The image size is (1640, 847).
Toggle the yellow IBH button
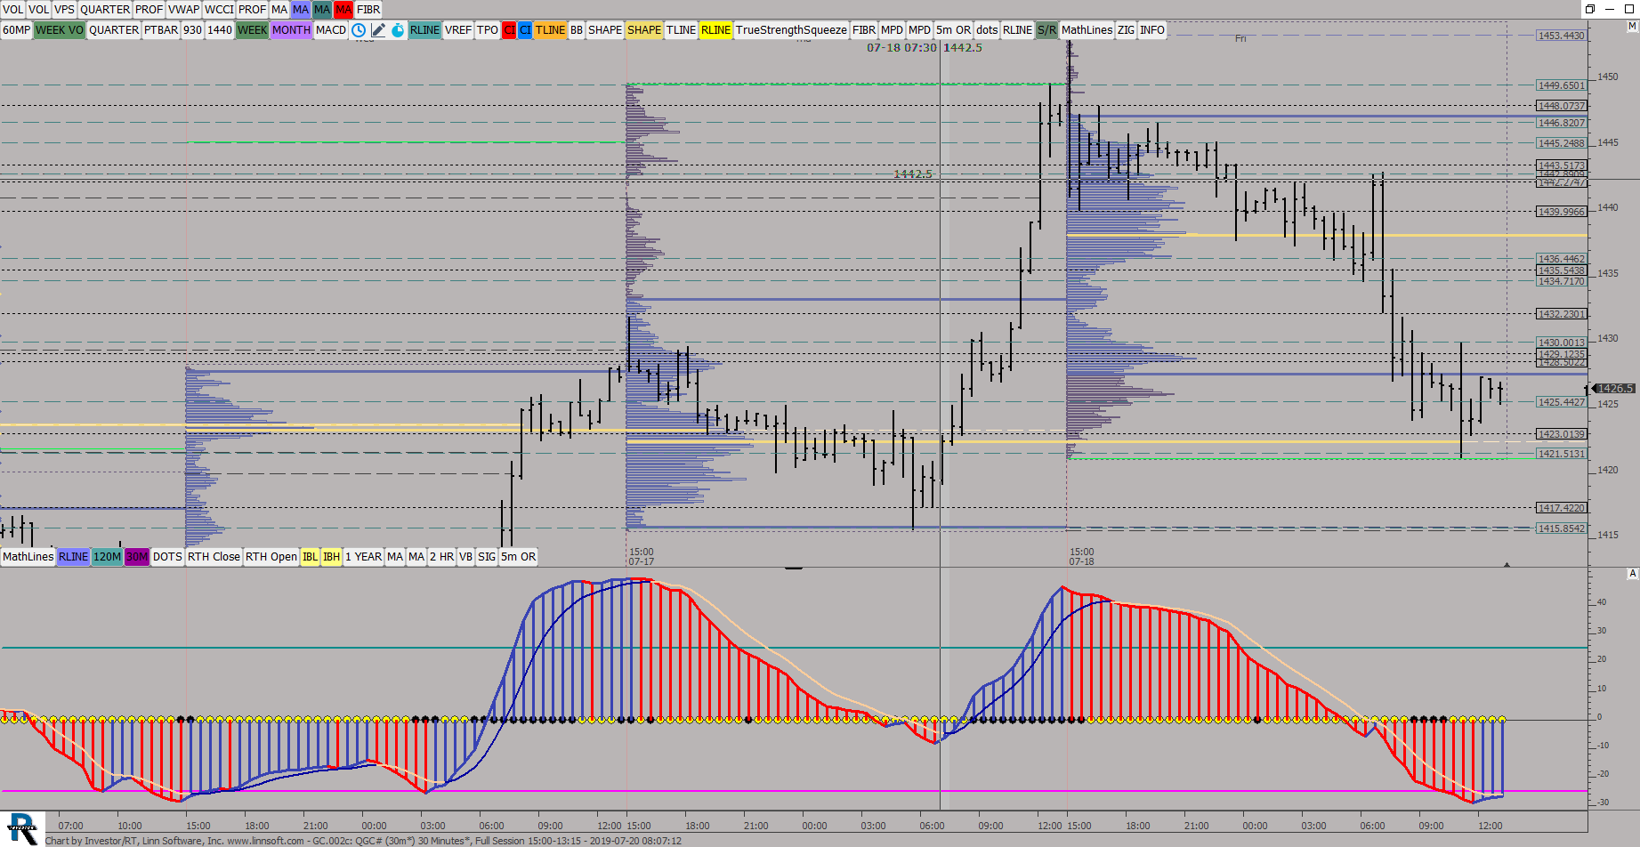coord(331,557)
